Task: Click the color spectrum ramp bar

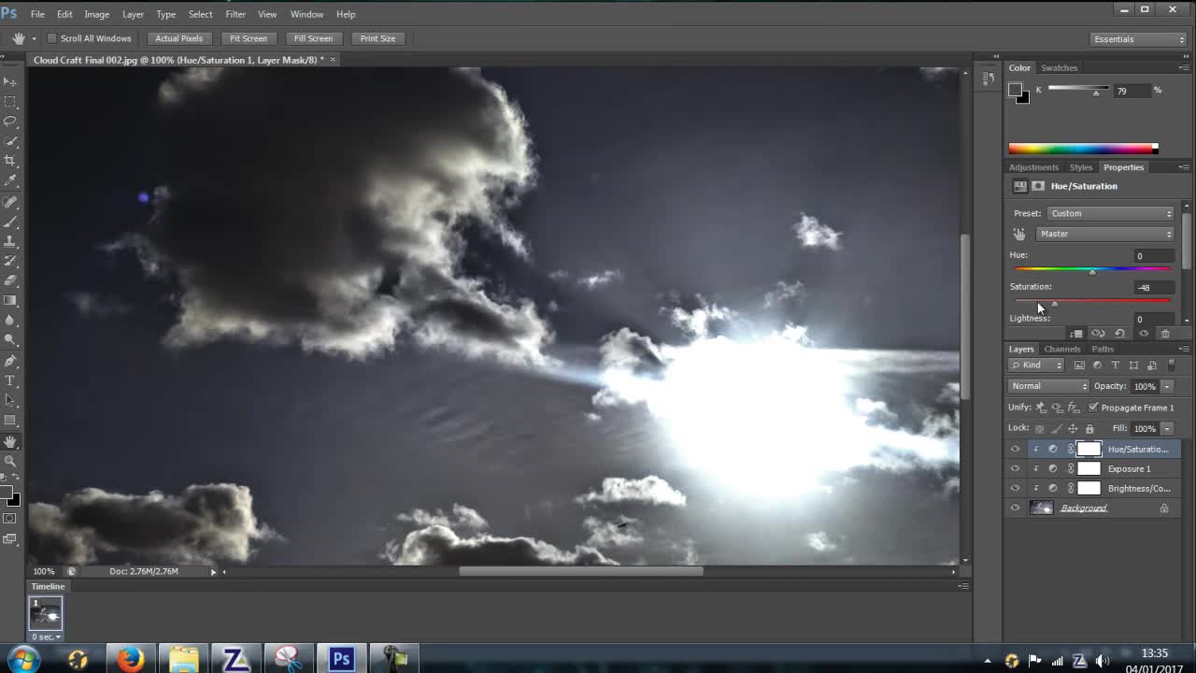Action: (x=1083, y=149)
